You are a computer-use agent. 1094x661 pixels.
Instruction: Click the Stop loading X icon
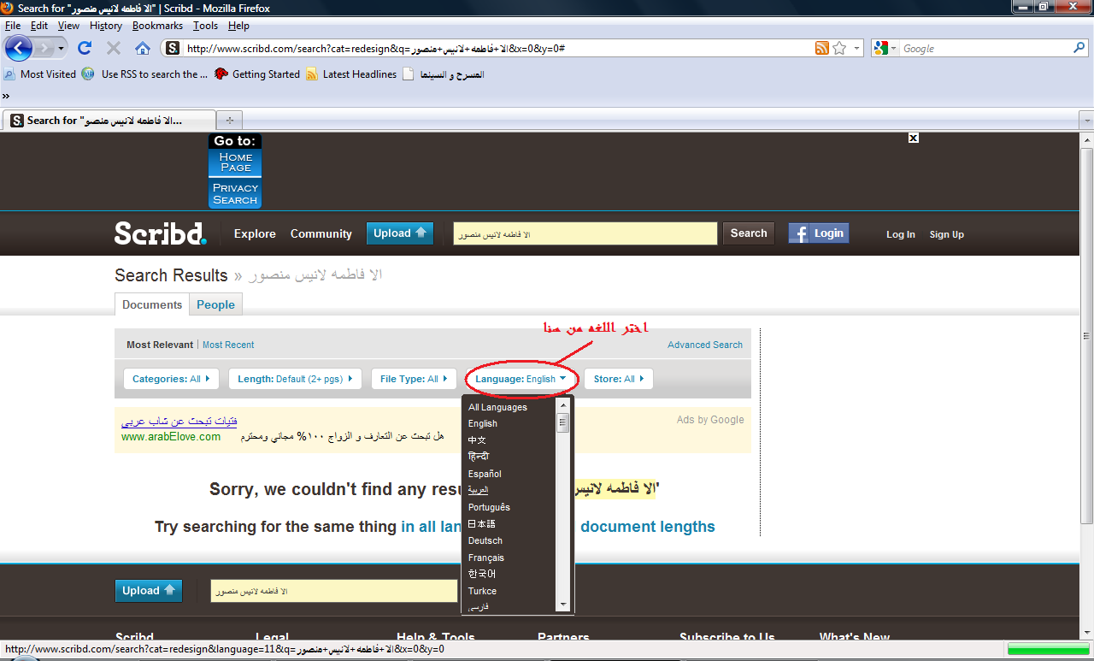[113, 49]
